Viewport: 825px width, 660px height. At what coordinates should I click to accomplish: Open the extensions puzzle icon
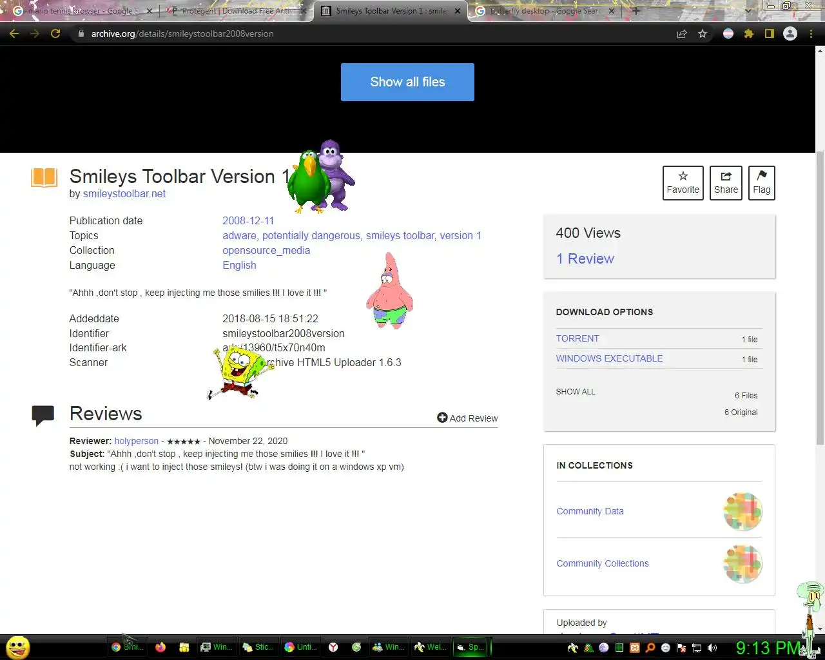point(749,34)
